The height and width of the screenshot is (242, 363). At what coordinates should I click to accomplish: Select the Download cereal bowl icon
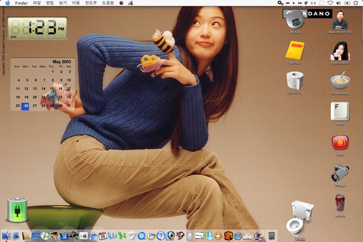(340, 82)
